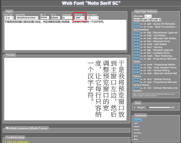Turn Off the kern feature
The width and height of the screenshot is (181, 143).
click(145, 47)
